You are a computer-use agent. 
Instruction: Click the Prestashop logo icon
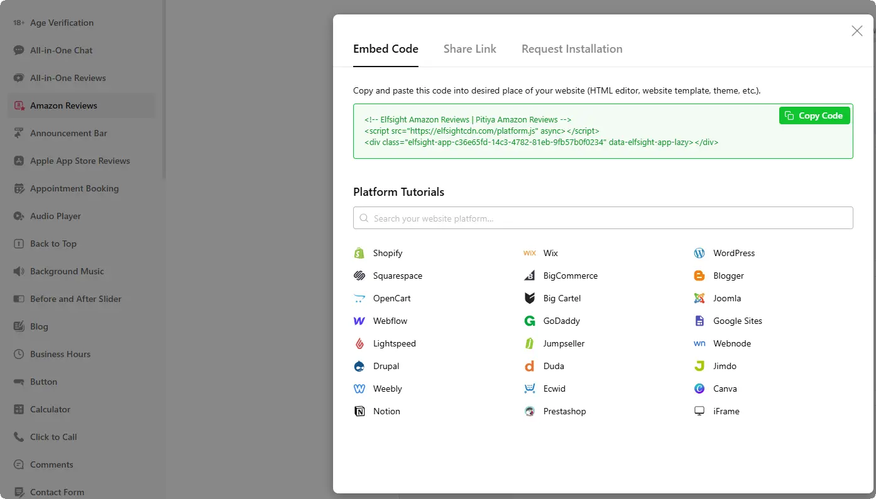(530, 411)
